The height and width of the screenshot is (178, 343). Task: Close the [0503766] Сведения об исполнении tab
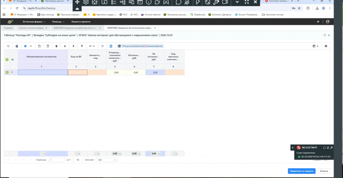[155, 28]
